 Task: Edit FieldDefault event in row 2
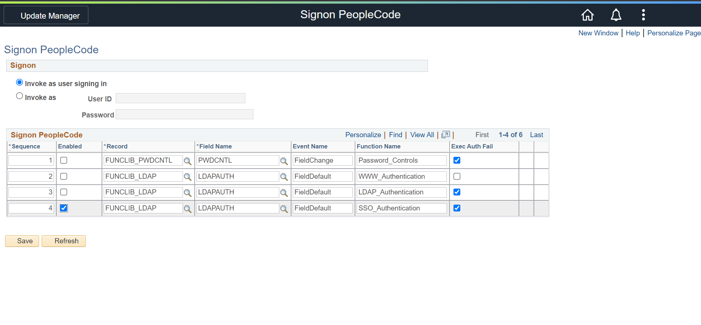pos(323,177)
